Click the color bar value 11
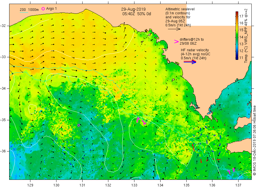Viewport: 258px width, 189px height. (x=241, y=58)
